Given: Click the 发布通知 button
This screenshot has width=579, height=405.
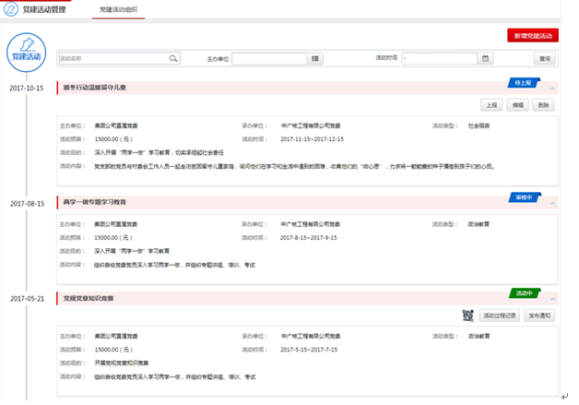Looking at the screenshot, I should click(x=541, y=316).
